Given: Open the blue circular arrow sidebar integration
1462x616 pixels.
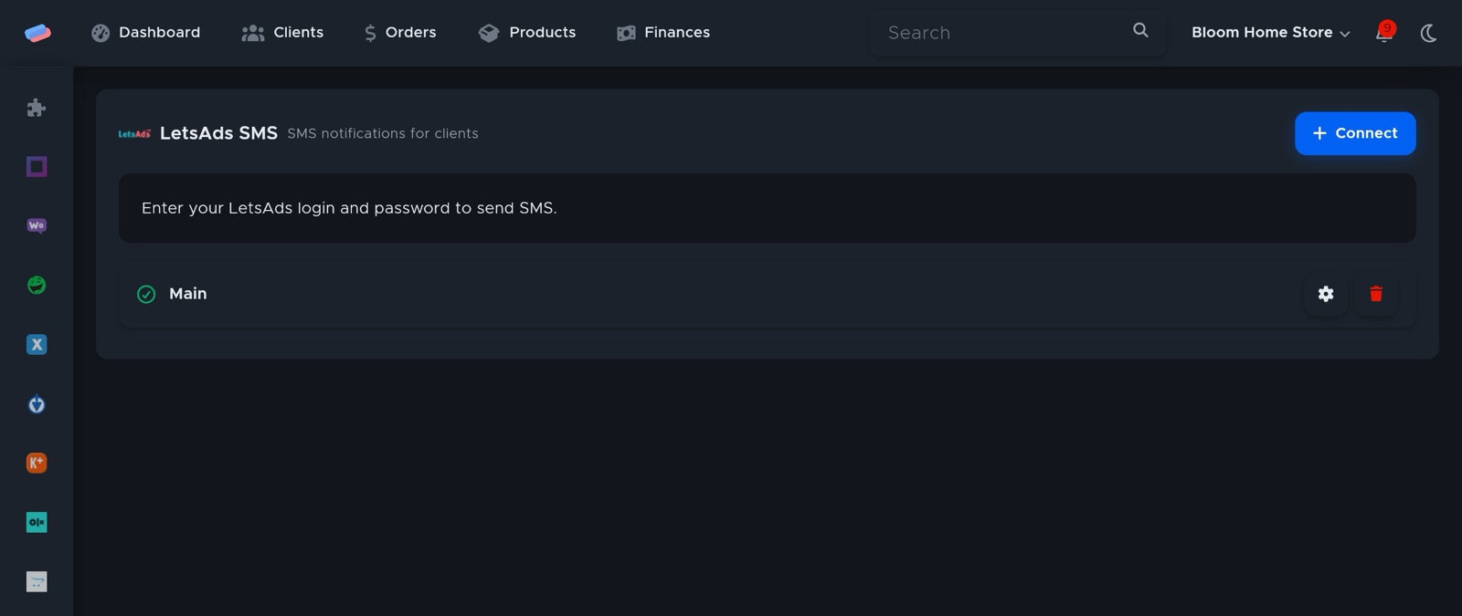Looking at the screenshot, I should pyautogui.click(x=37, y=403).
